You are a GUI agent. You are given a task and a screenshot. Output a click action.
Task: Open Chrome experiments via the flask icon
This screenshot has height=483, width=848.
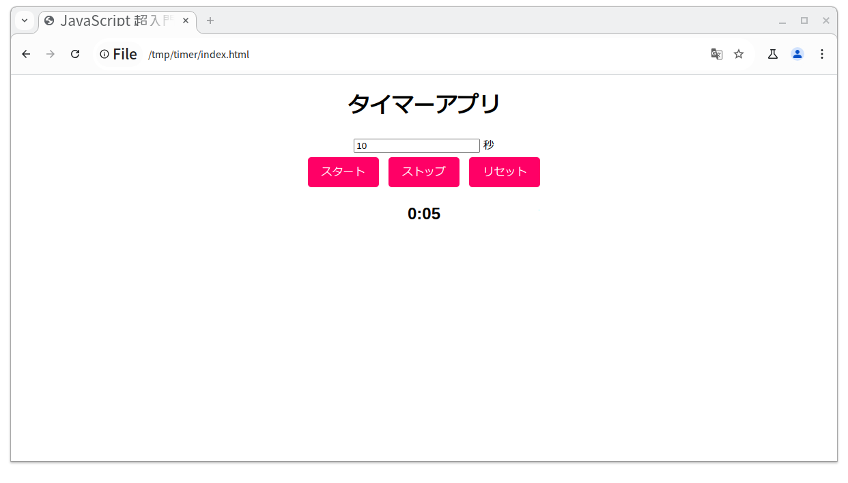772,53
